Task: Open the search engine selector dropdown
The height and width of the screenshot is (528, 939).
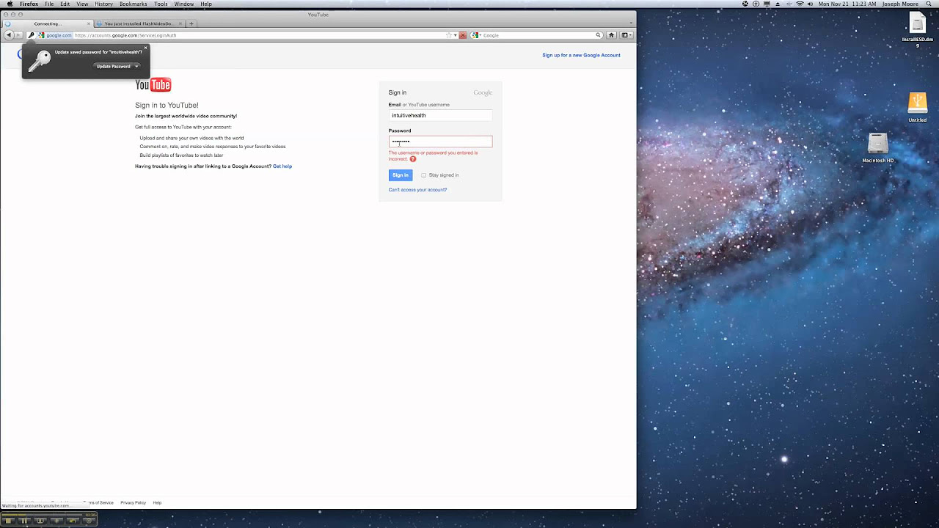Action: (x=476, y=35)
